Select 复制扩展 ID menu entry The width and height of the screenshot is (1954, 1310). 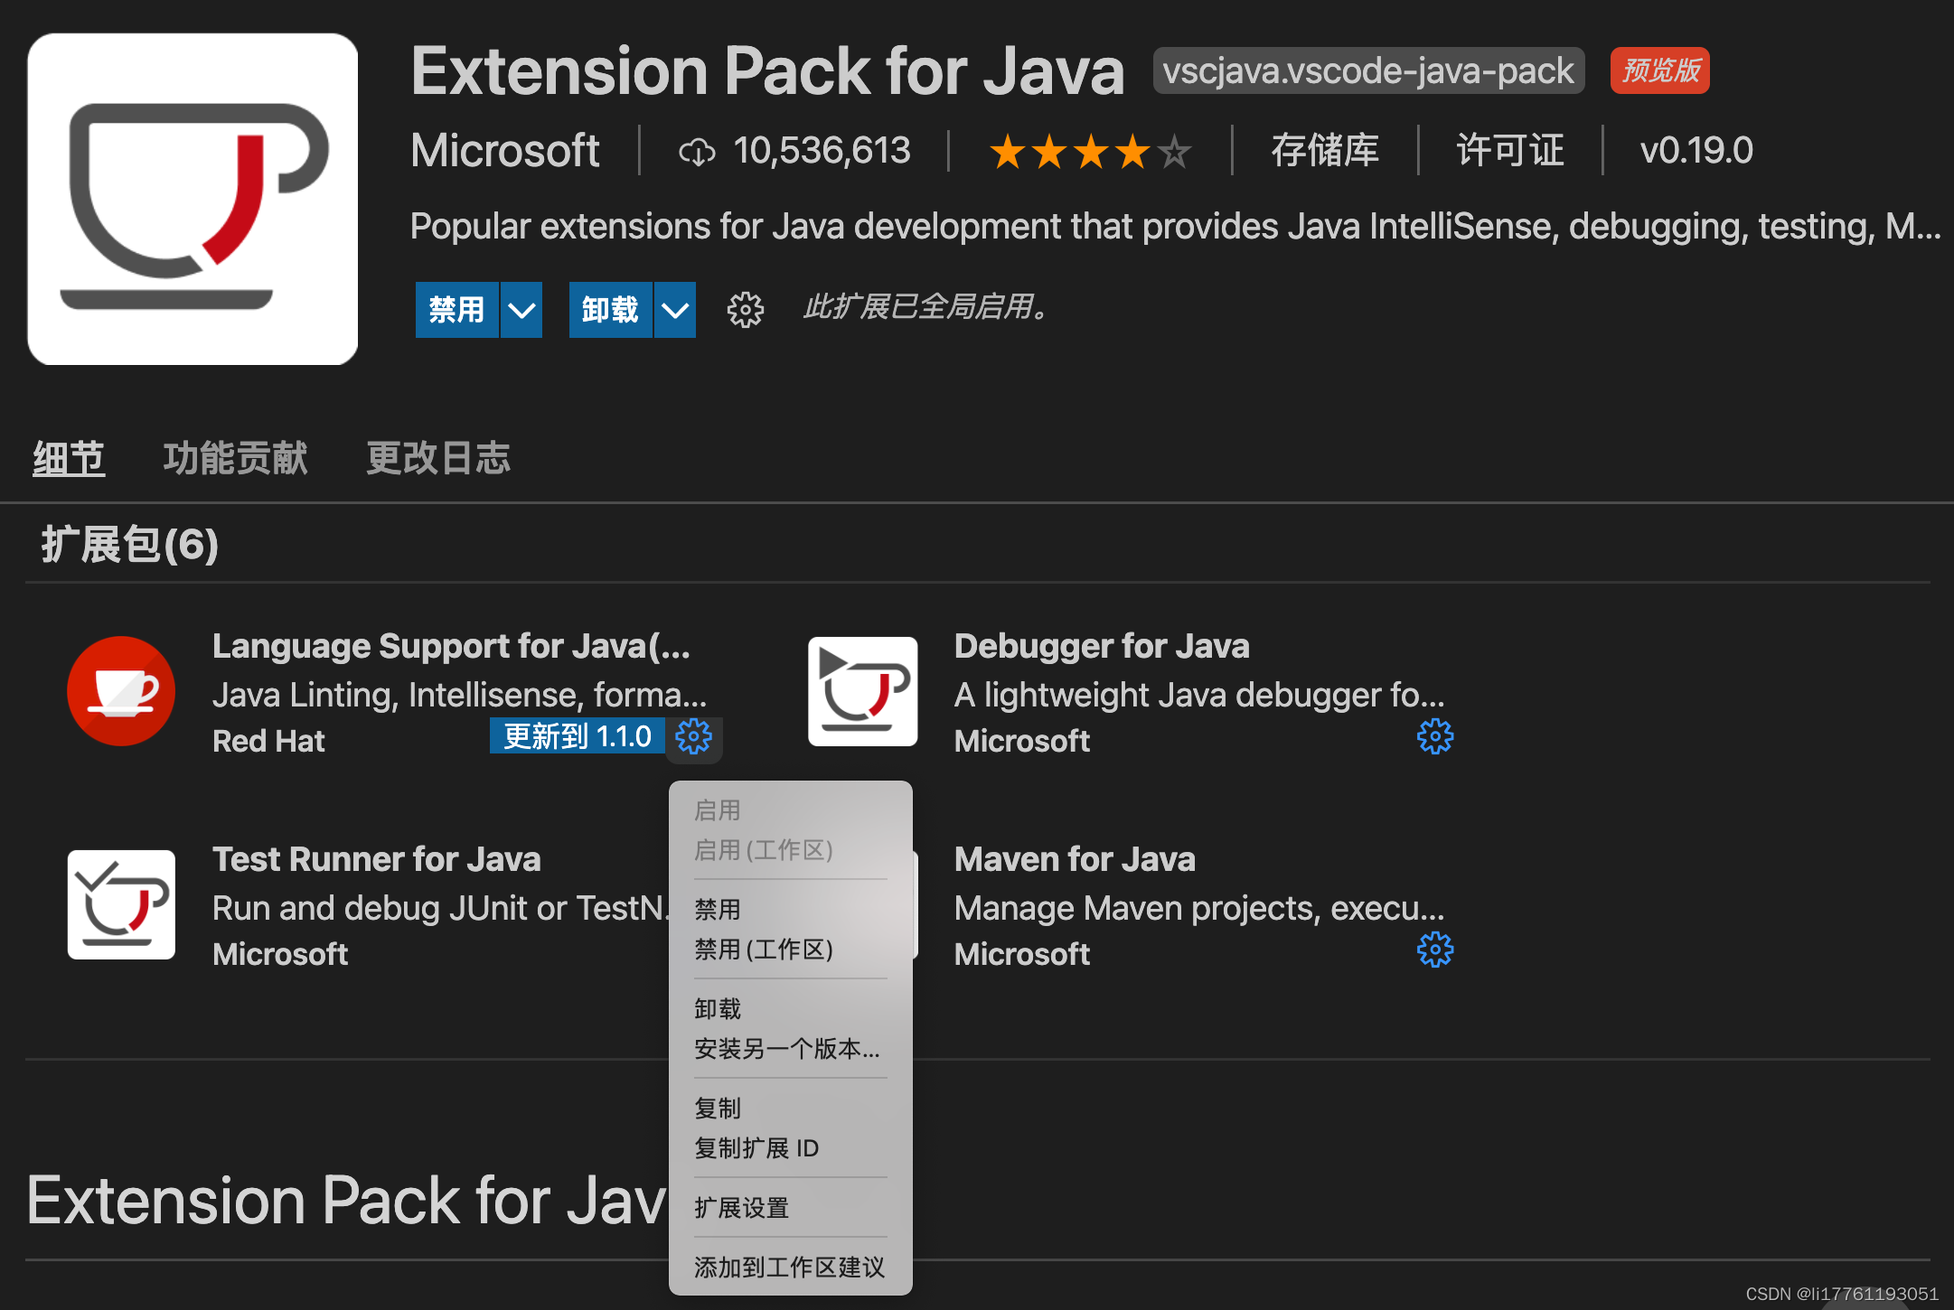(x=756, y=1148)
